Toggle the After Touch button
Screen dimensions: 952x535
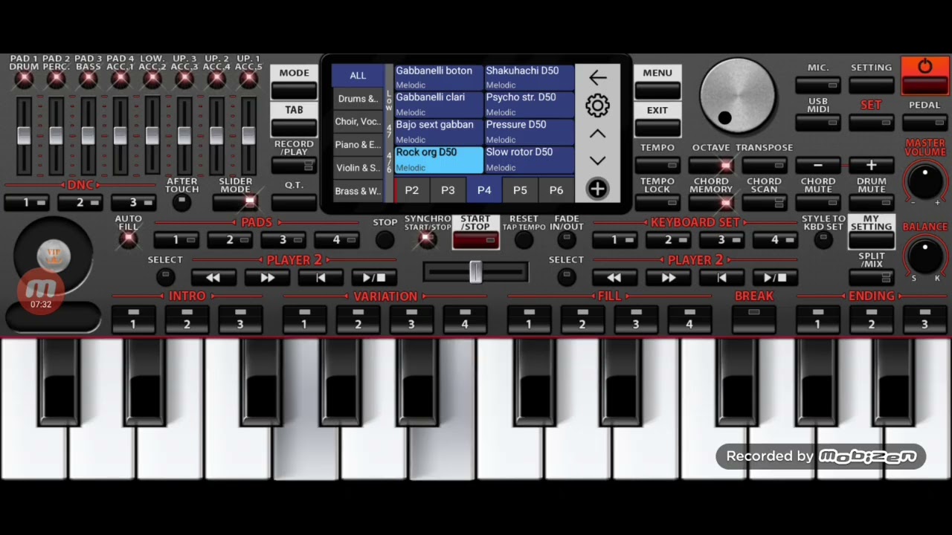[181, 202]
